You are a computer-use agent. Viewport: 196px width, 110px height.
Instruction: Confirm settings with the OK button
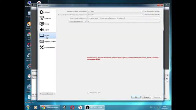(x=136, y=97)
